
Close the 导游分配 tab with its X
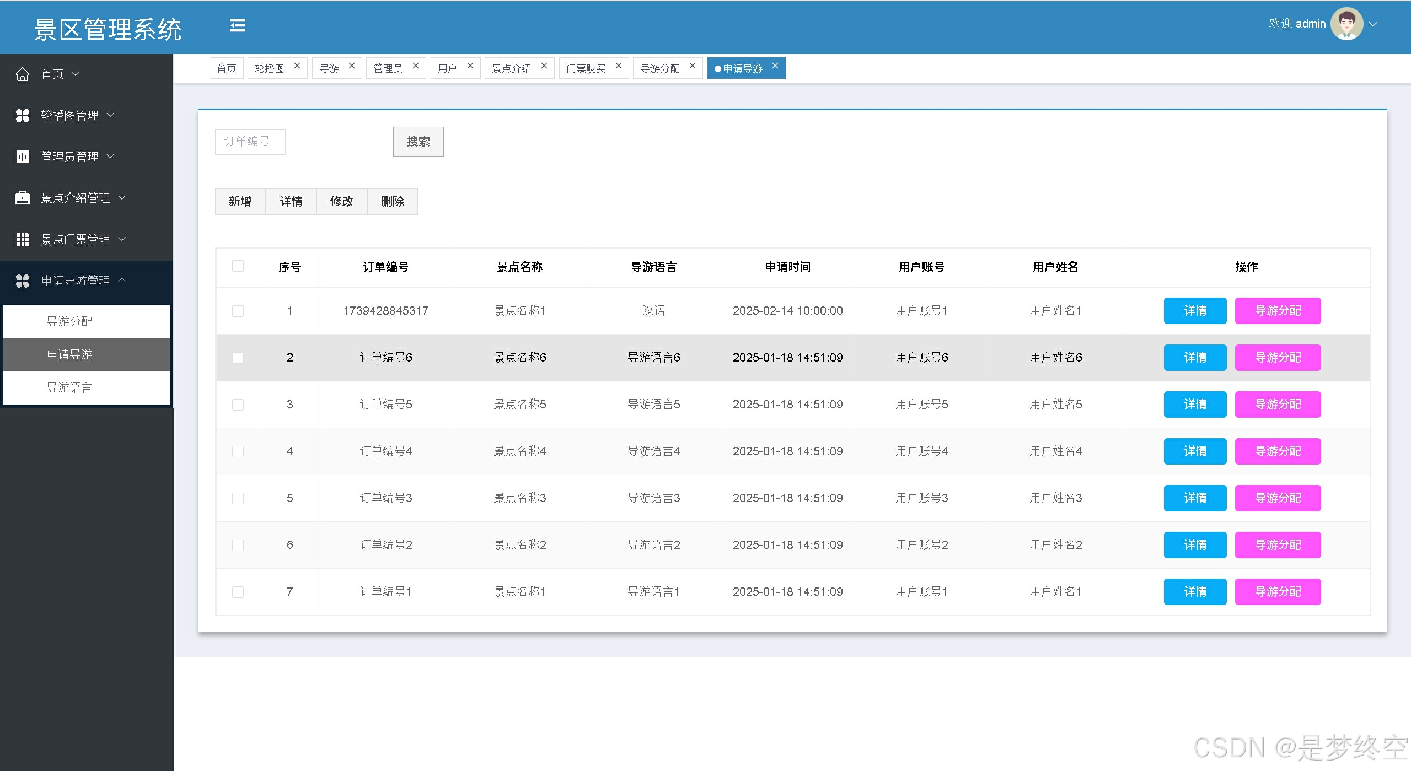point(693,66)
